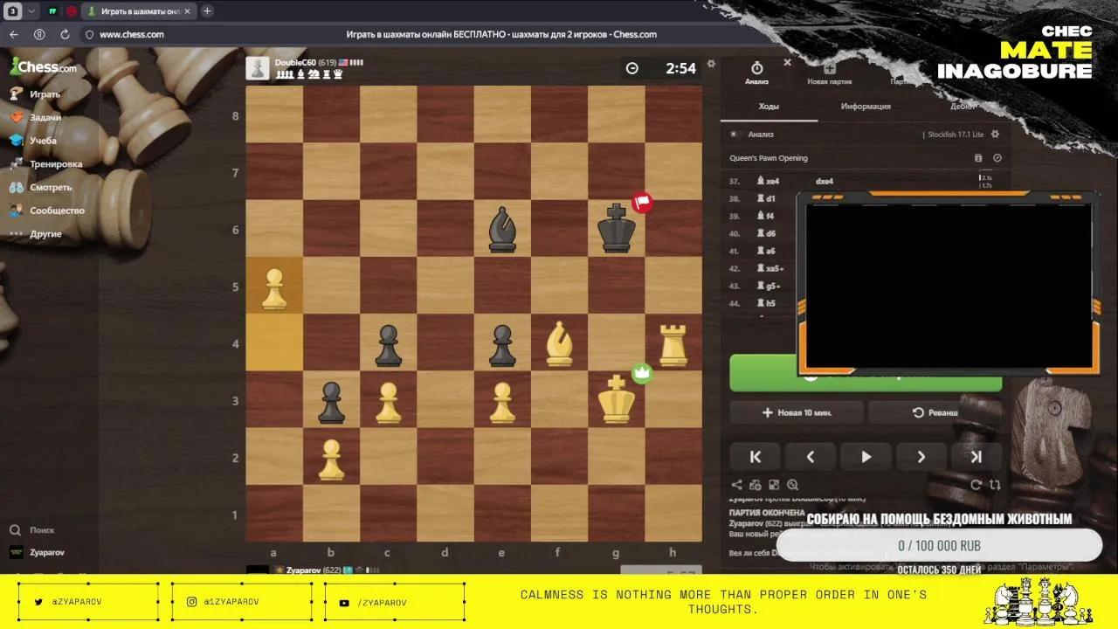Viewport: 1118px width, 629px height.
Task: Click the black king on g6
Action: [617, 229]
